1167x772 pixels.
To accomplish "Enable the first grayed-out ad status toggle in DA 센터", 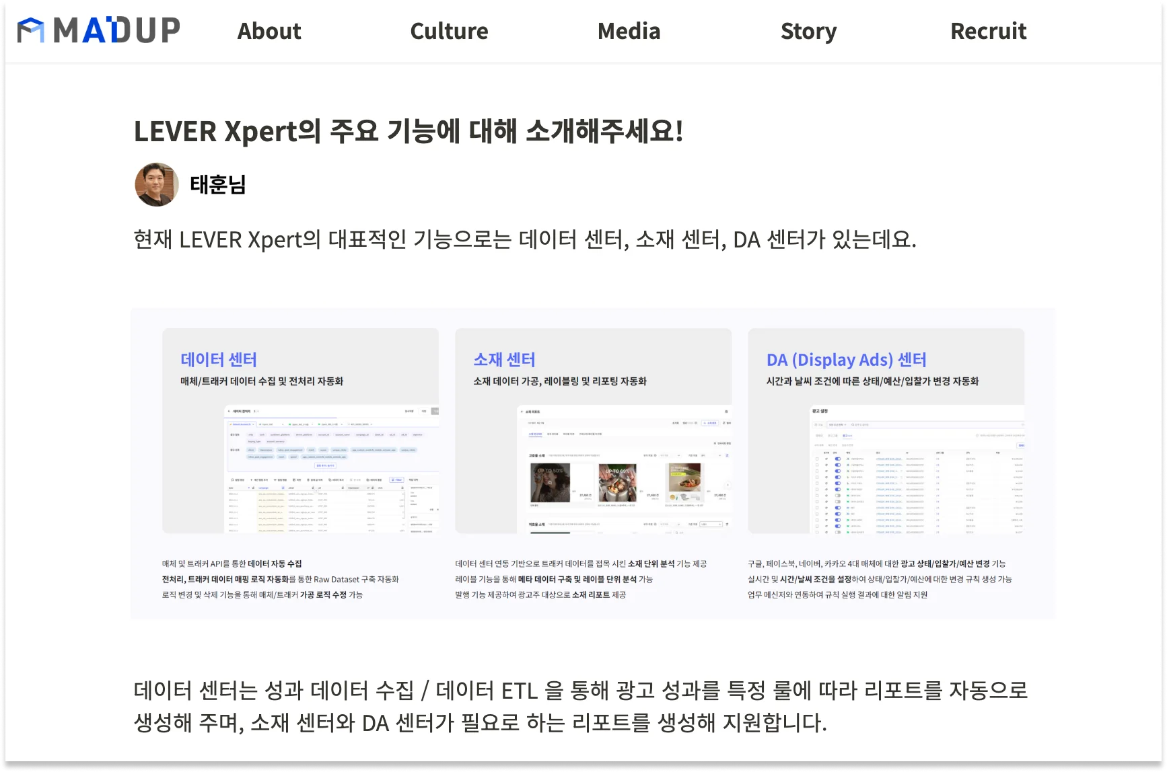I will [838, 496].
